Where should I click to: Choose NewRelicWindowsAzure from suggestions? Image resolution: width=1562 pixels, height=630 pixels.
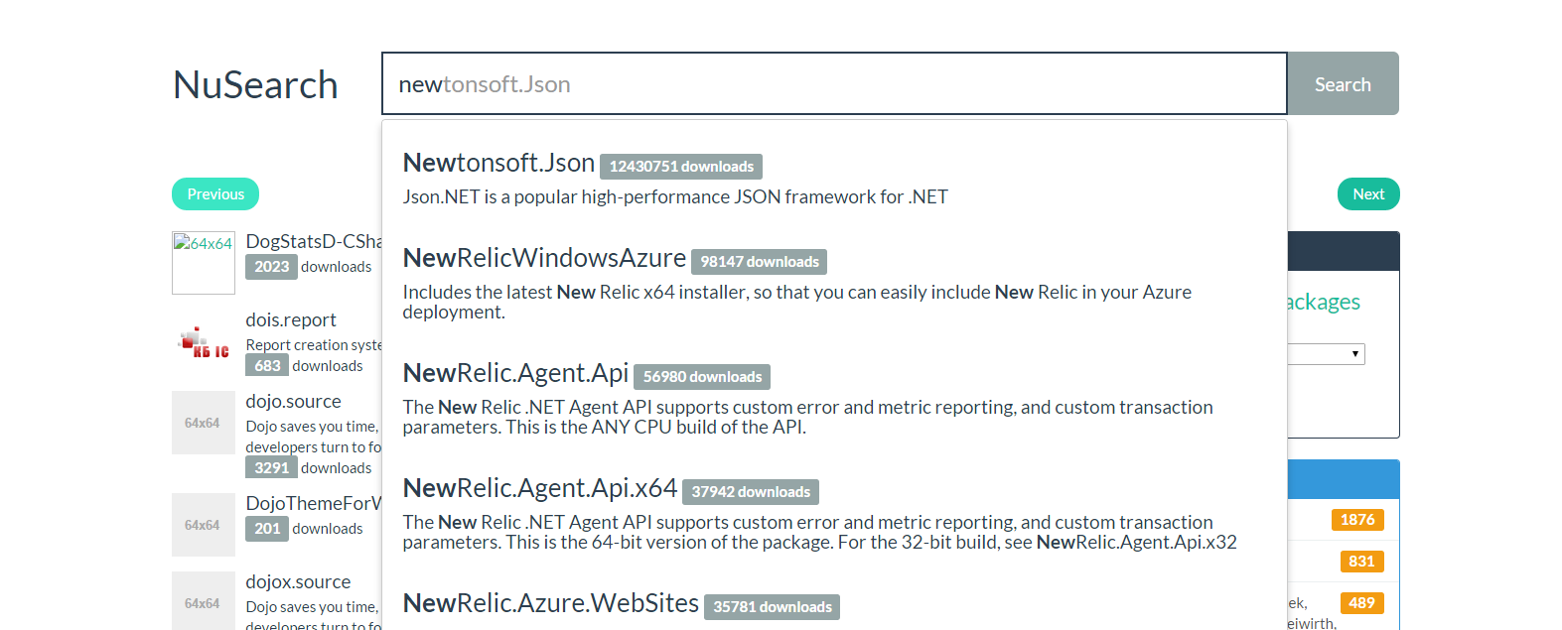(x=544, y=258)
